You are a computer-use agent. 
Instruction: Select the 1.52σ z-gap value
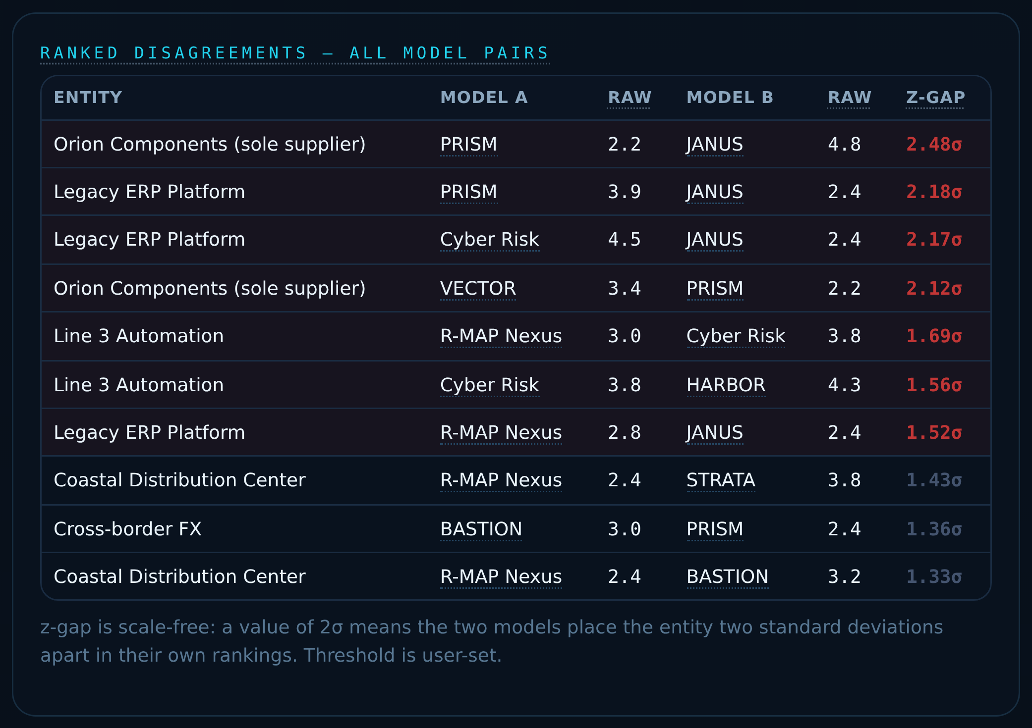tap(934, 433)
